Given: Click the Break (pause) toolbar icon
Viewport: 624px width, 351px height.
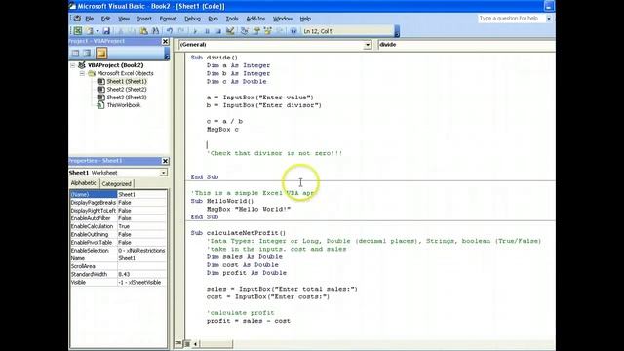Looking at the screenshot, I should [207, 31].
